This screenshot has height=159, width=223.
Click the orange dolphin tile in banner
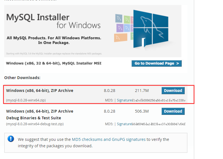pyautogui.click(x=121, y=37)
